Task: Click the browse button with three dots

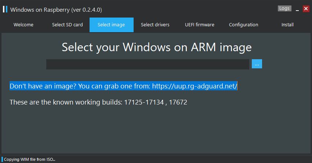Action: point(257,64)
